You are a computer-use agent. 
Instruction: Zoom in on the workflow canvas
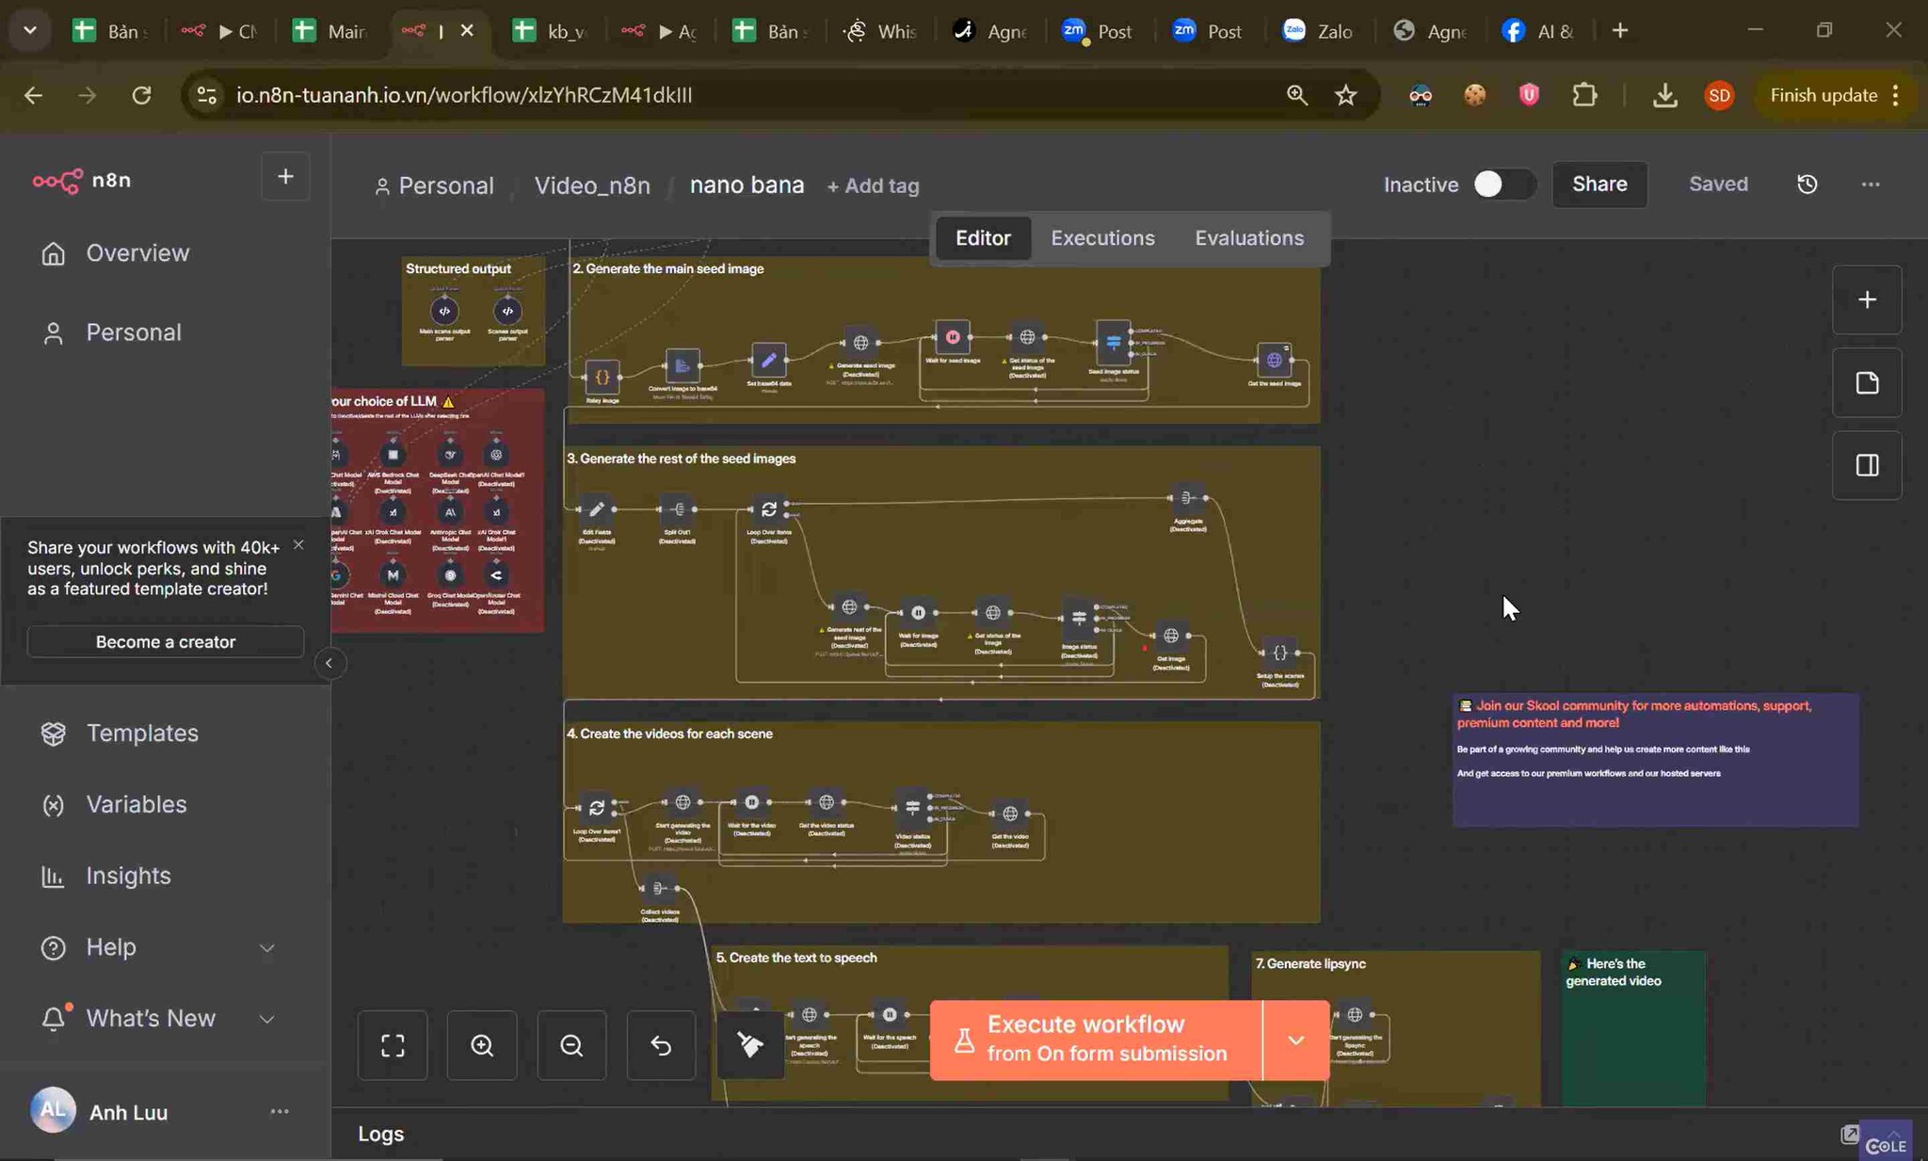point(482,1045)
